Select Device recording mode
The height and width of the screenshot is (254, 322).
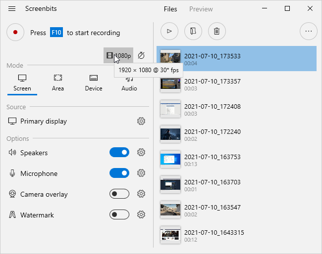click(x=94, y=83)
